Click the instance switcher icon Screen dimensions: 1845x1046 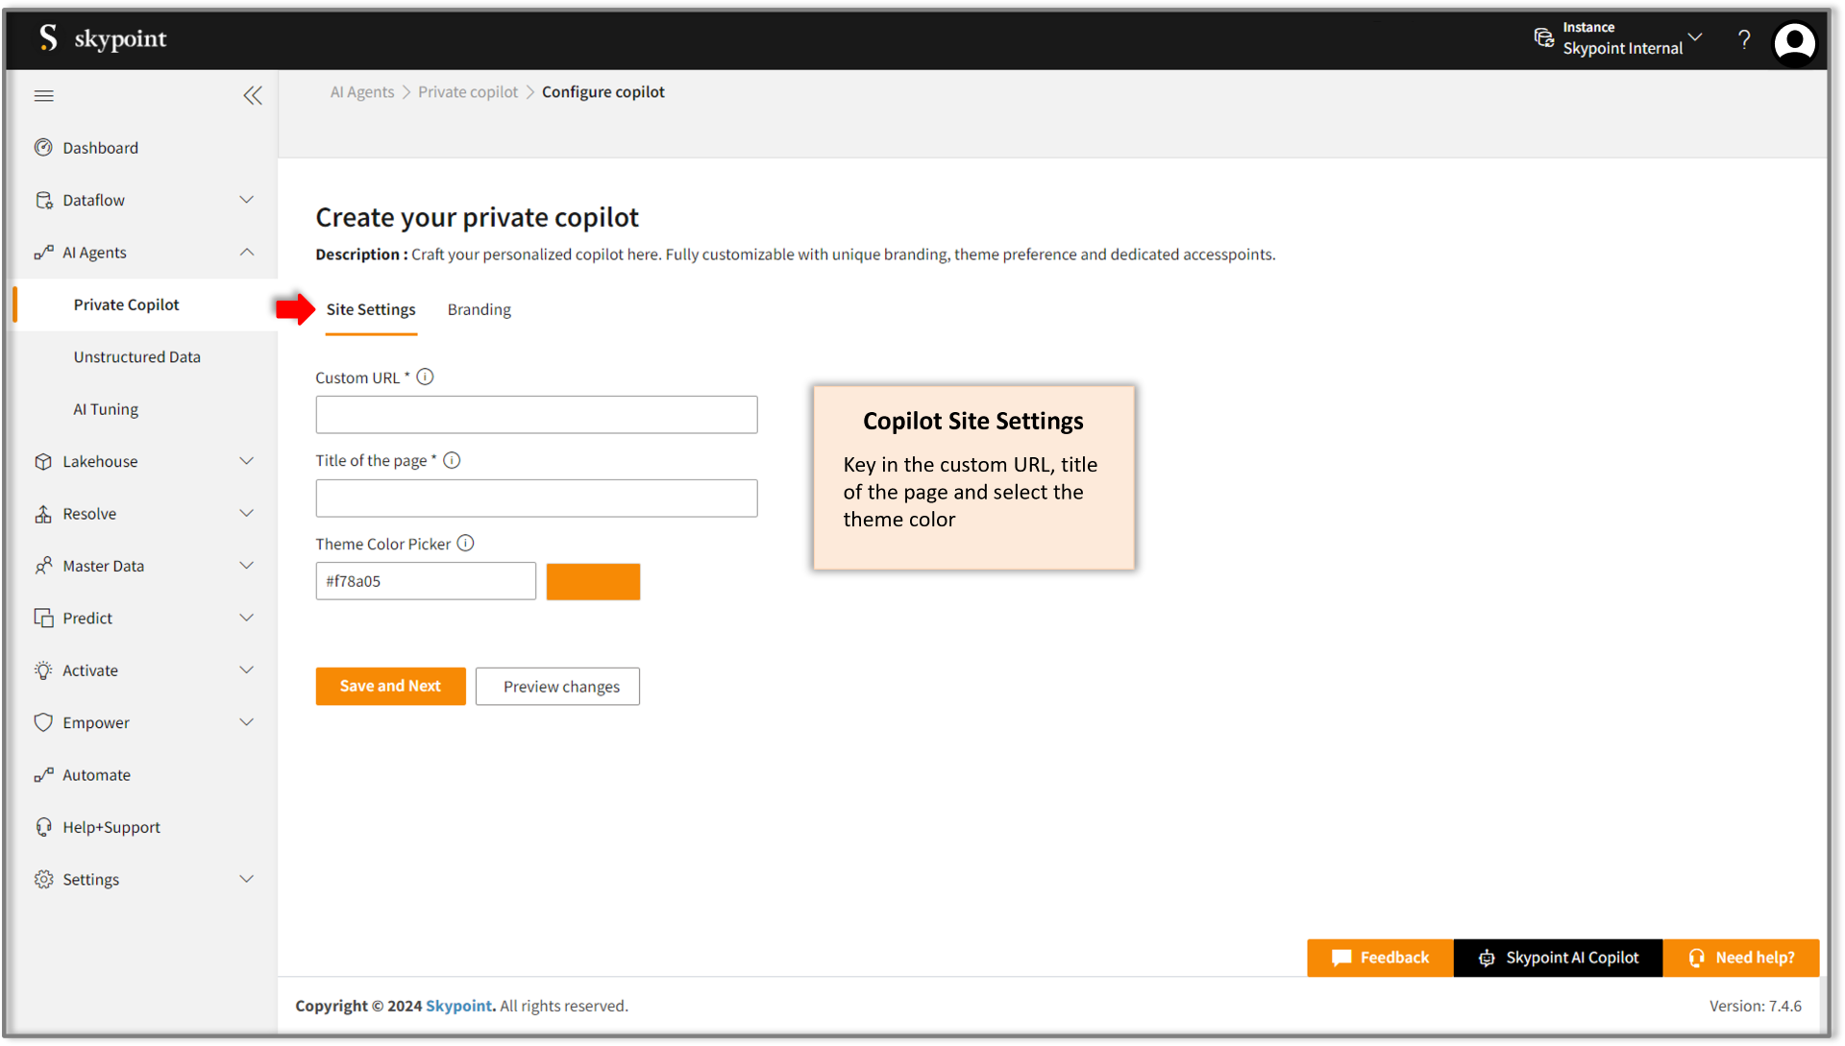[x=1543, y=38]
